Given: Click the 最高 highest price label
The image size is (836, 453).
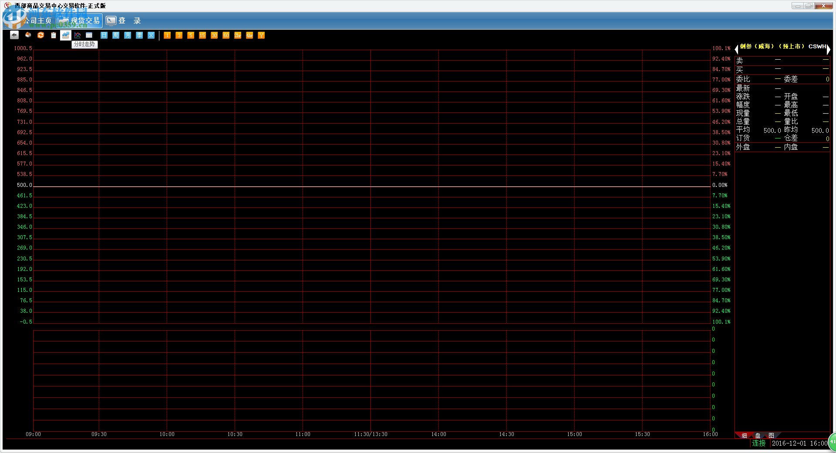Looking at the screenshot, I should tap(791, 105).
